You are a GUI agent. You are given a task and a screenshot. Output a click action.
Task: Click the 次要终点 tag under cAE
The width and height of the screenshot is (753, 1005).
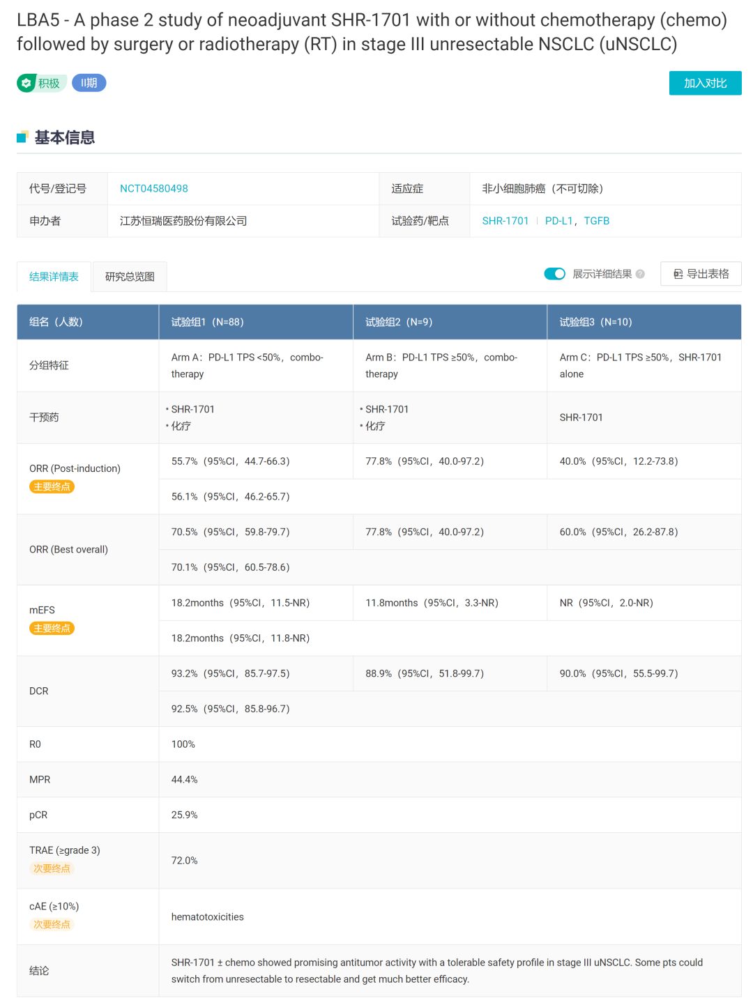pos(52,924)
